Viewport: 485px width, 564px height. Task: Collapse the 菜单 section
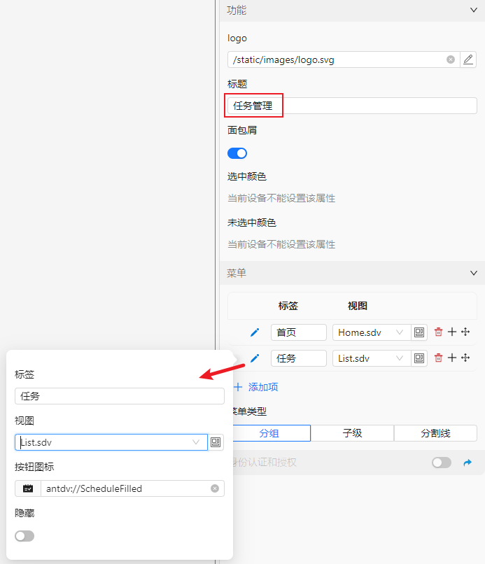(473, 273)
